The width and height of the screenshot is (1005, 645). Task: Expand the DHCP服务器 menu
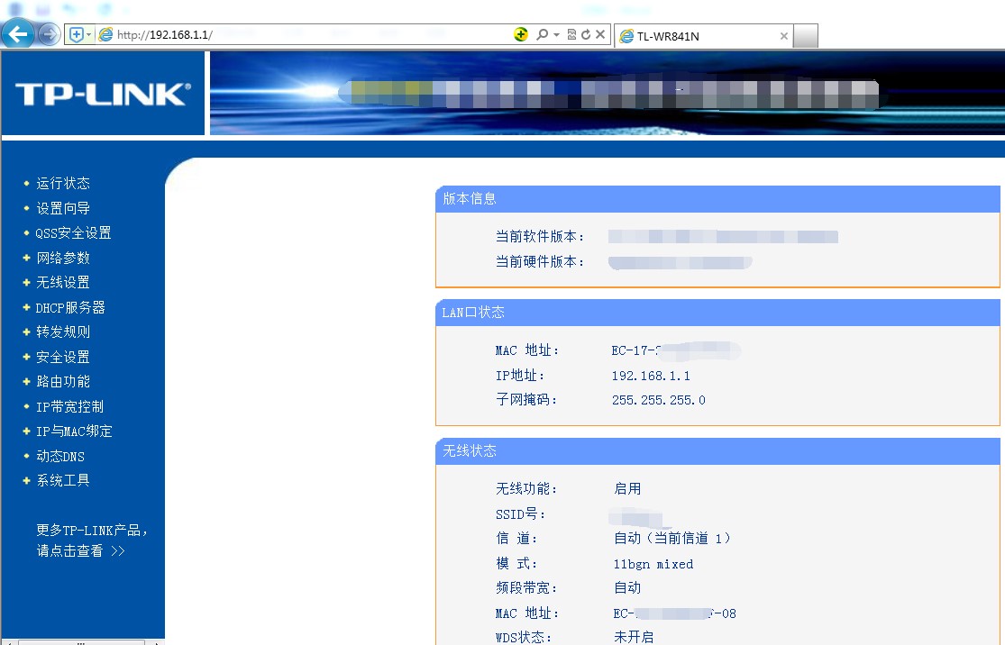[x=70, y=307]
